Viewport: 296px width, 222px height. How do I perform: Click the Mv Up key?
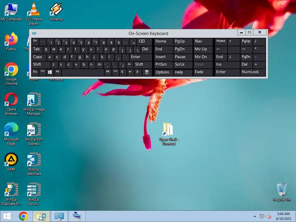203,49
